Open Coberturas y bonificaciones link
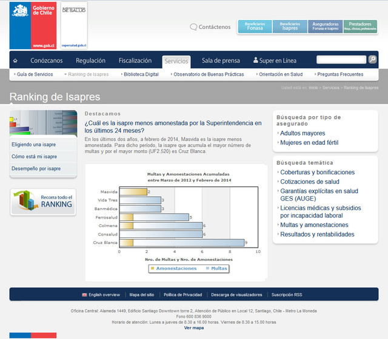This screenshot has width=388, height=339. click(318, 172)
